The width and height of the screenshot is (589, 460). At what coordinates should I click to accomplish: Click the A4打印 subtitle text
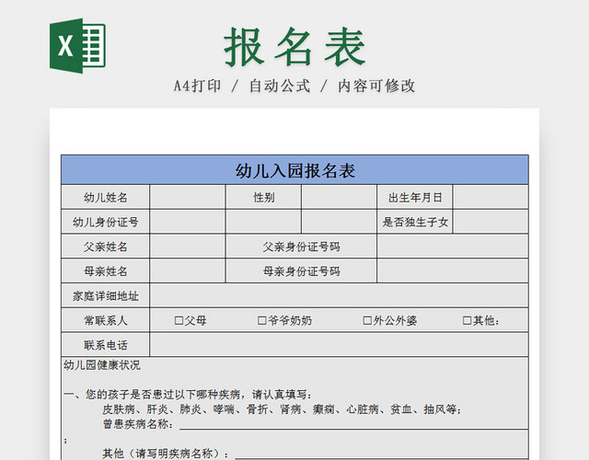pos(197,86)
